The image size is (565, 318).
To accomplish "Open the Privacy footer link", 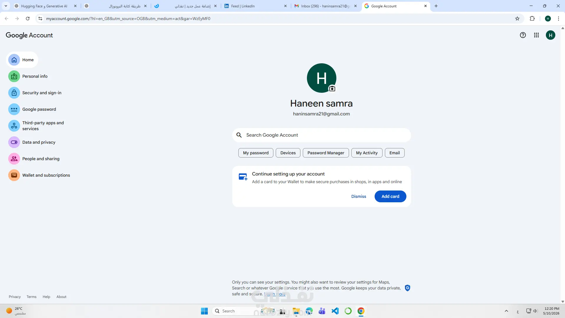I will (15, 297).
